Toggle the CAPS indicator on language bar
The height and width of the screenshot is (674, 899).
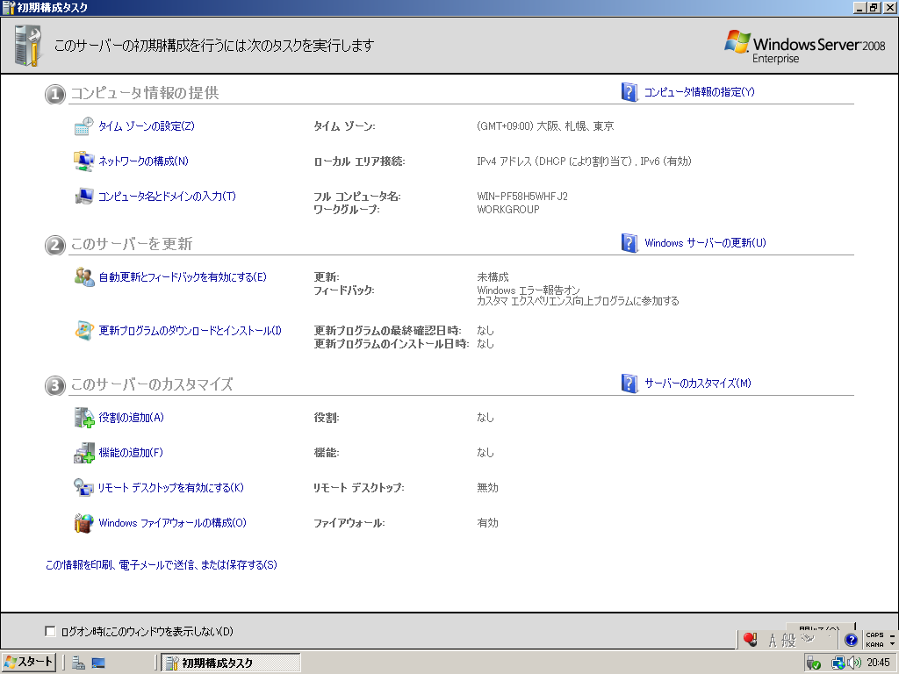(x=874, y=635)
